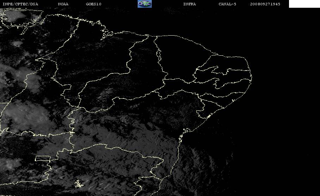Viewport: 320px width, 196px height.
Task: Click the small outlined reservoir shape near bottom
Action: [x=79, y=184]
